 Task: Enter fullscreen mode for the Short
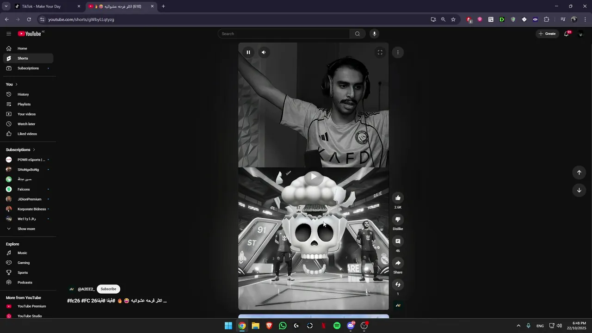[380, 52]
